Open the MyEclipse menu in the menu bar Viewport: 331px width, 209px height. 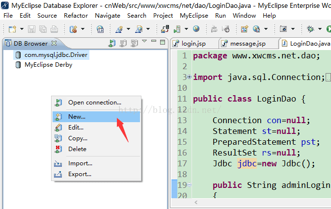click(x=194, y=16)
